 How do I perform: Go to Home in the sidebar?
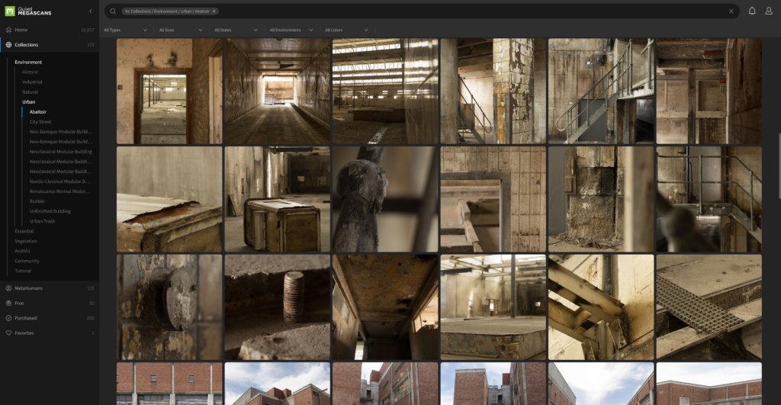21,30
